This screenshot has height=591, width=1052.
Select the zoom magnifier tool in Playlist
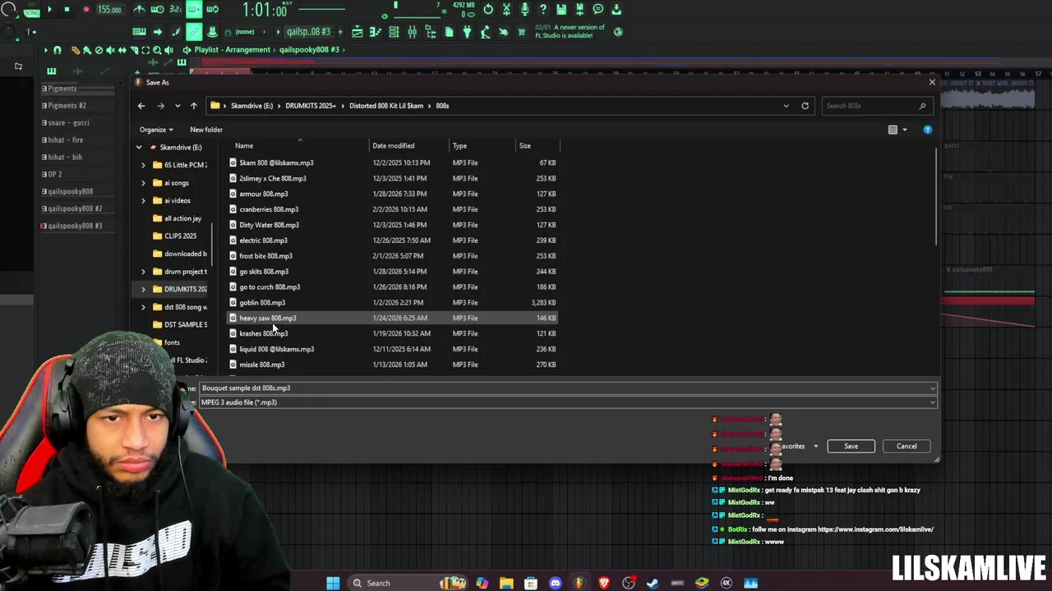click(x=157, y=50)
